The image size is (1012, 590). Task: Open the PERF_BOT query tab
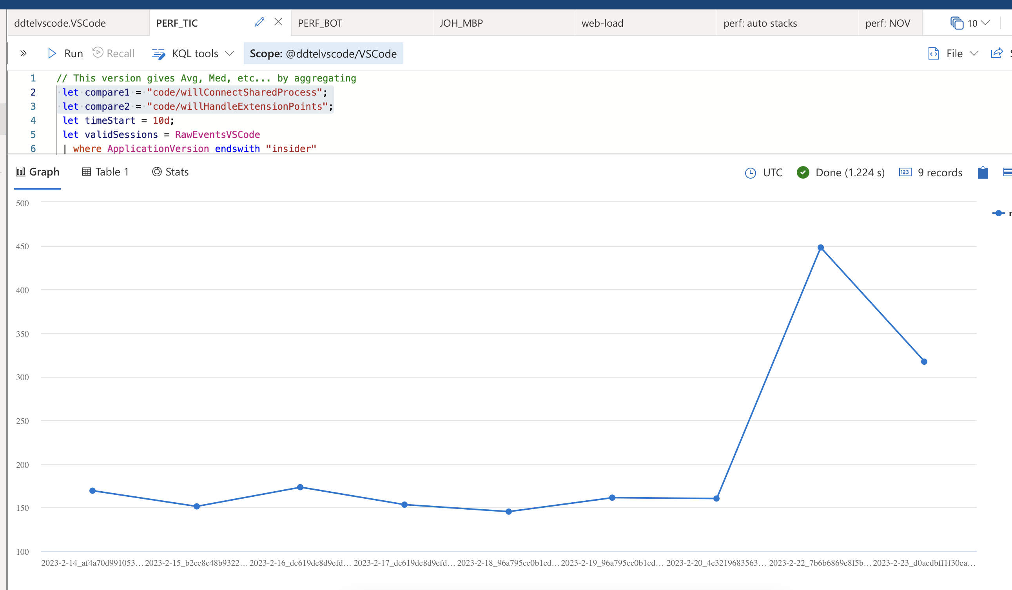[321, 23]
